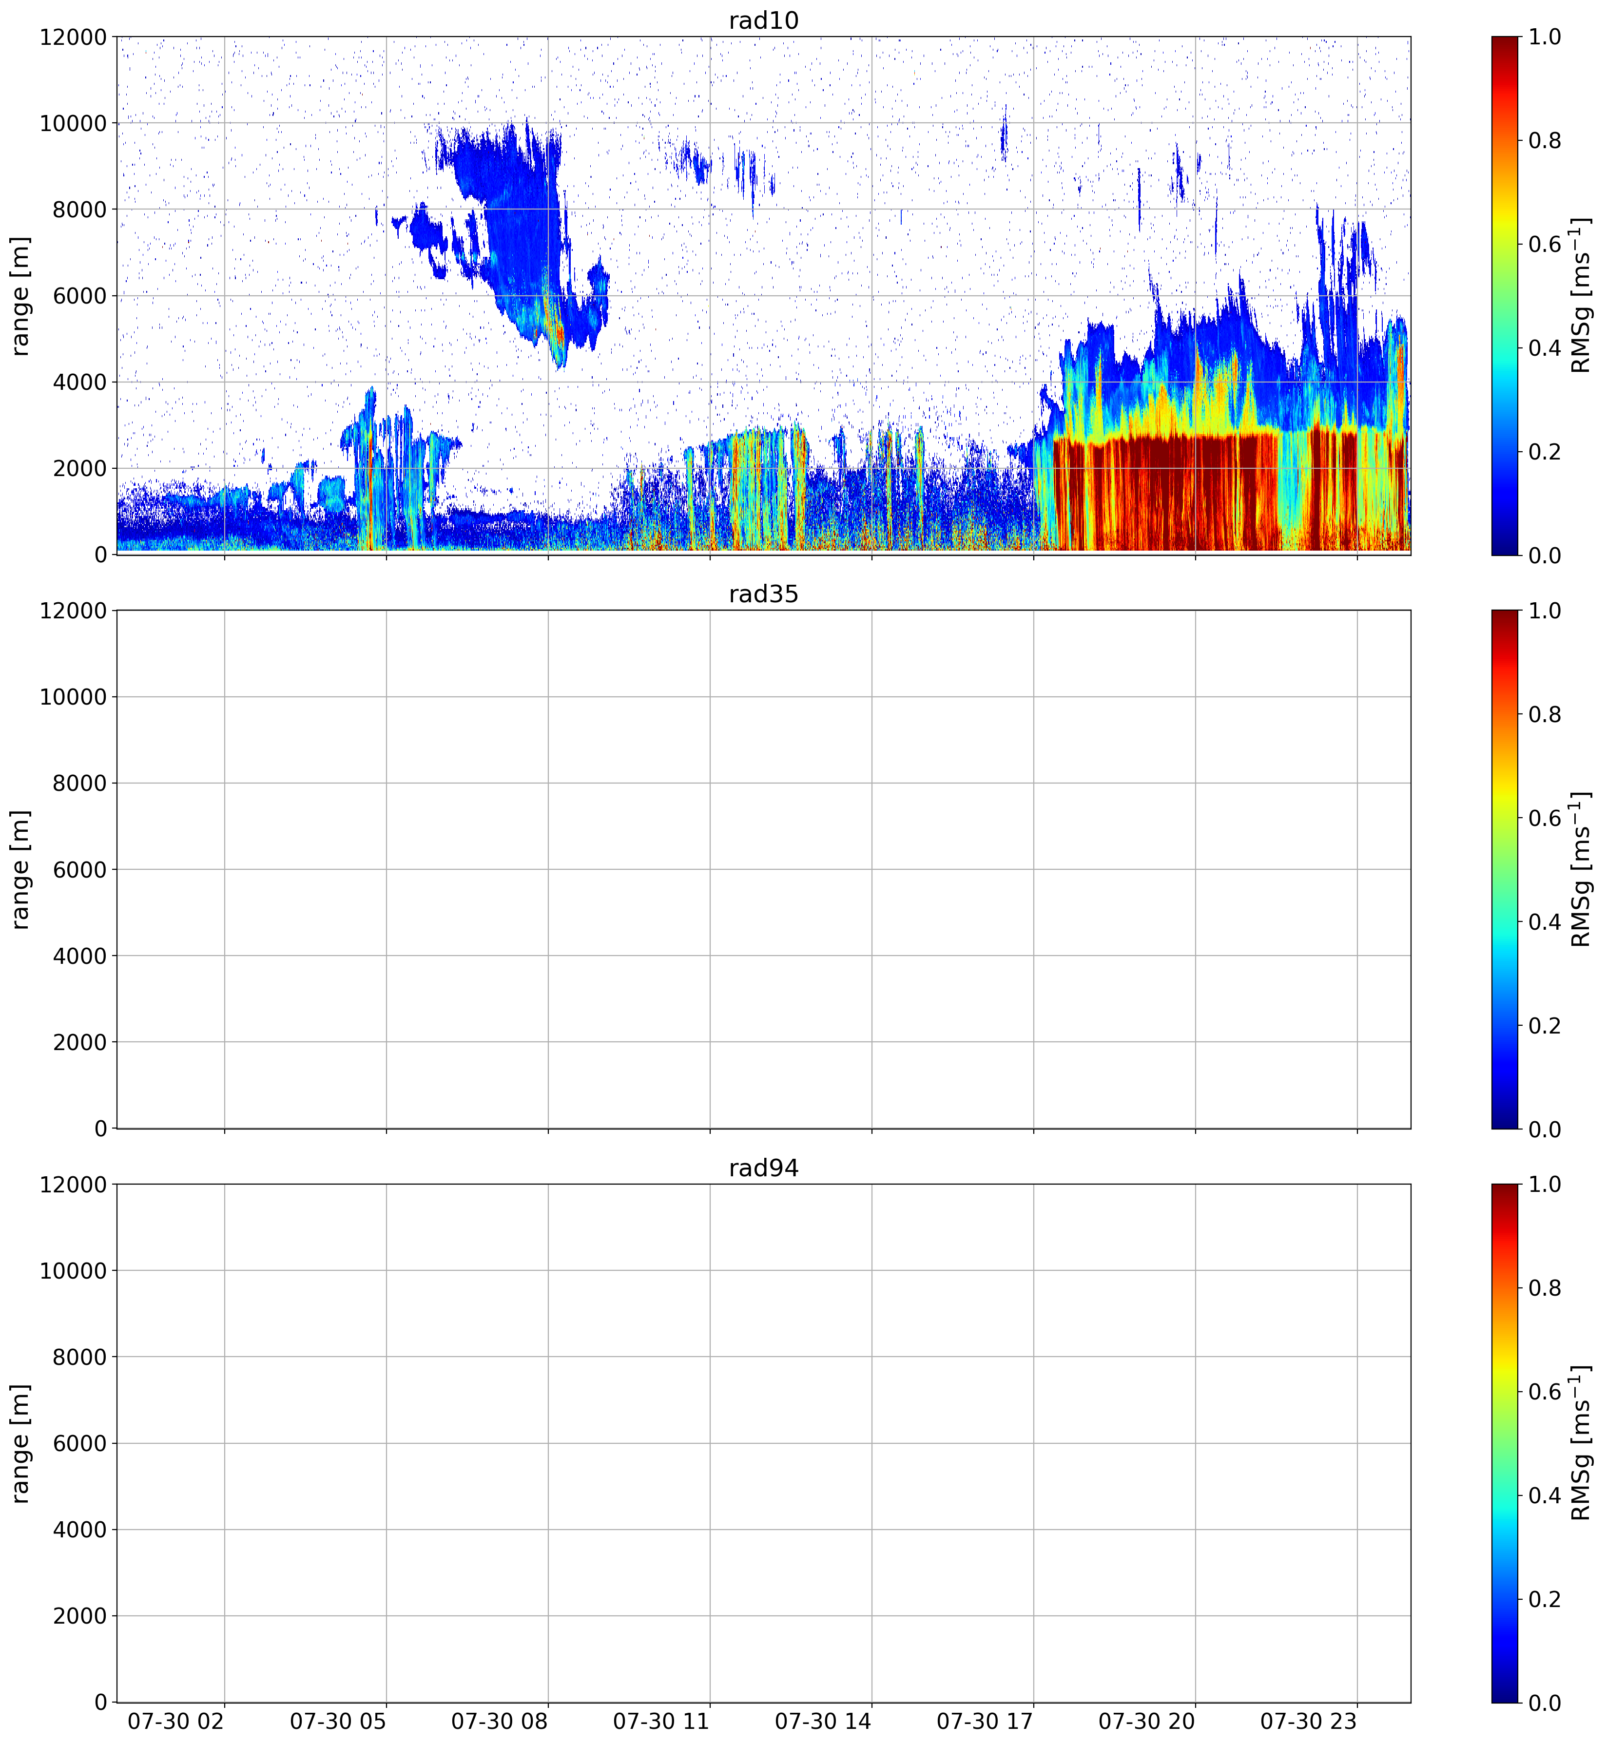
Task: Select the rad35 panel's "range [m]" axis label
Action: pyautogui.click(x=20, y=870)
